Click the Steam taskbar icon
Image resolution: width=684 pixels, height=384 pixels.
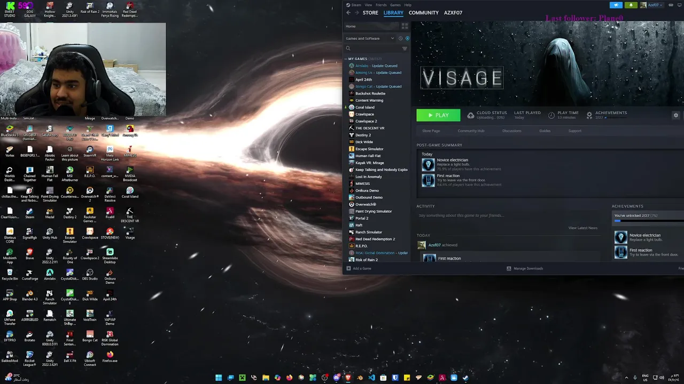click(x=465, y=378)
